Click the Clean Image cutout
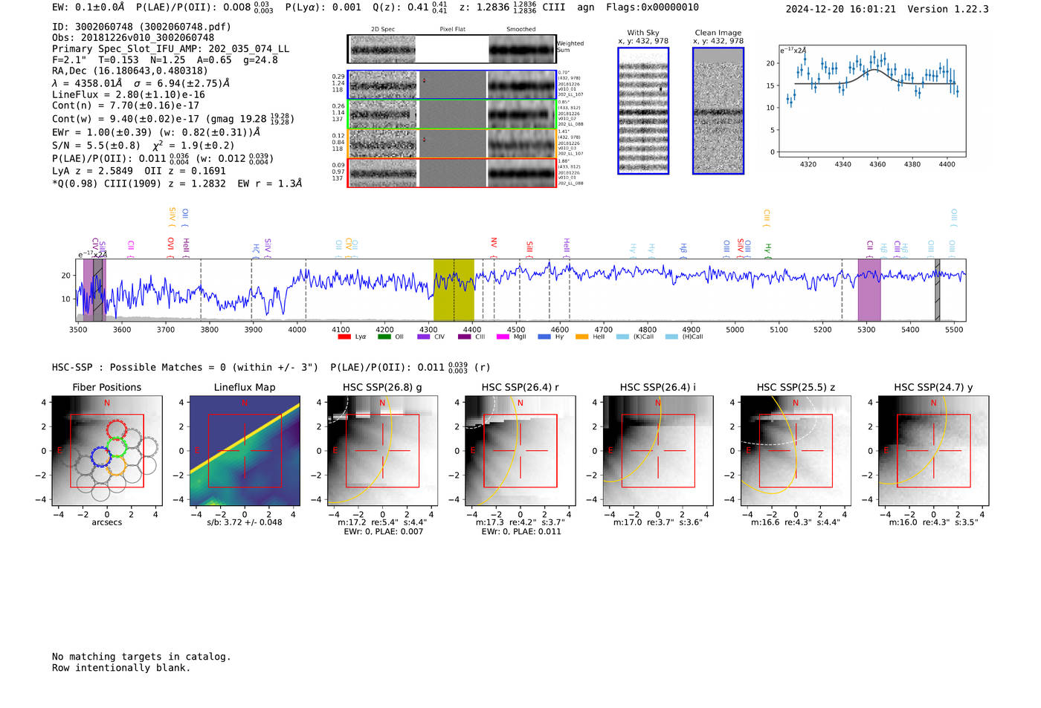The height and width of the screenshot is (708, 1041). [718, 111]
